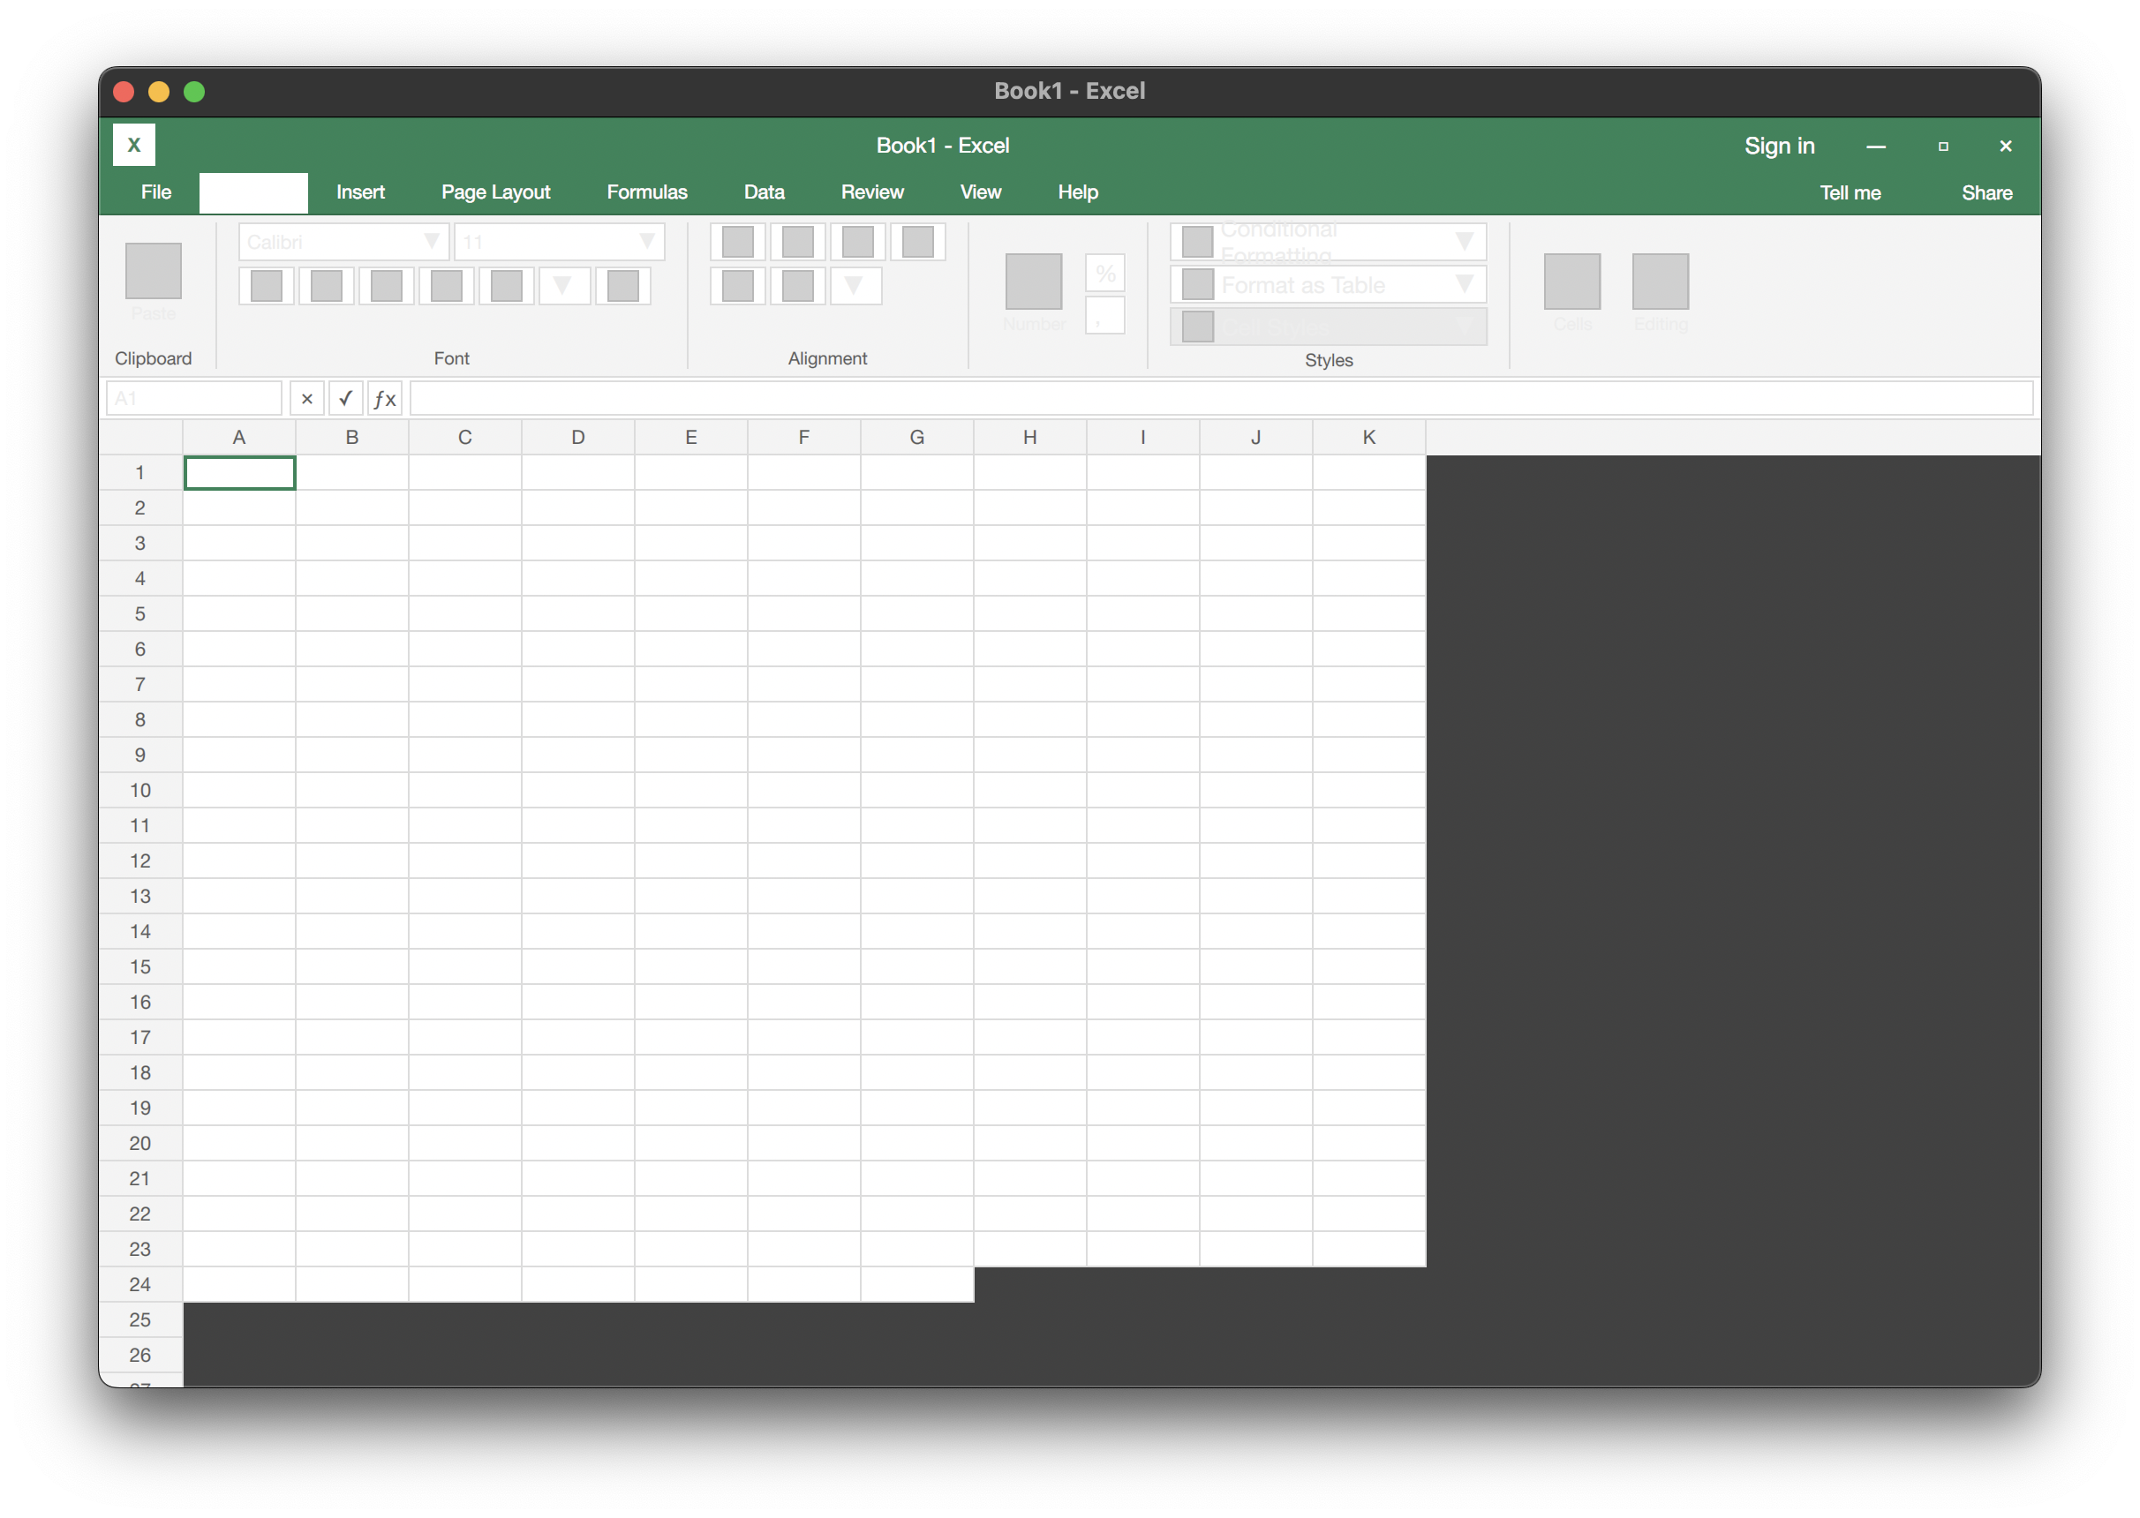Click the yellow macOS minimize button
The width and height of the screenshot is (2140, 1518).
coord(159,92)
